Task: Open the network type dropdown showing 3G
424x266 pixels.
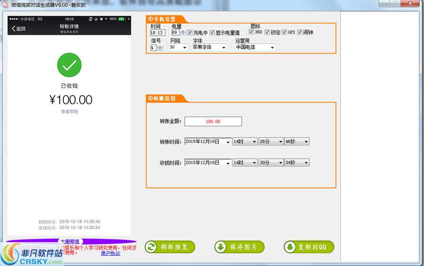Action: point(178,47)
